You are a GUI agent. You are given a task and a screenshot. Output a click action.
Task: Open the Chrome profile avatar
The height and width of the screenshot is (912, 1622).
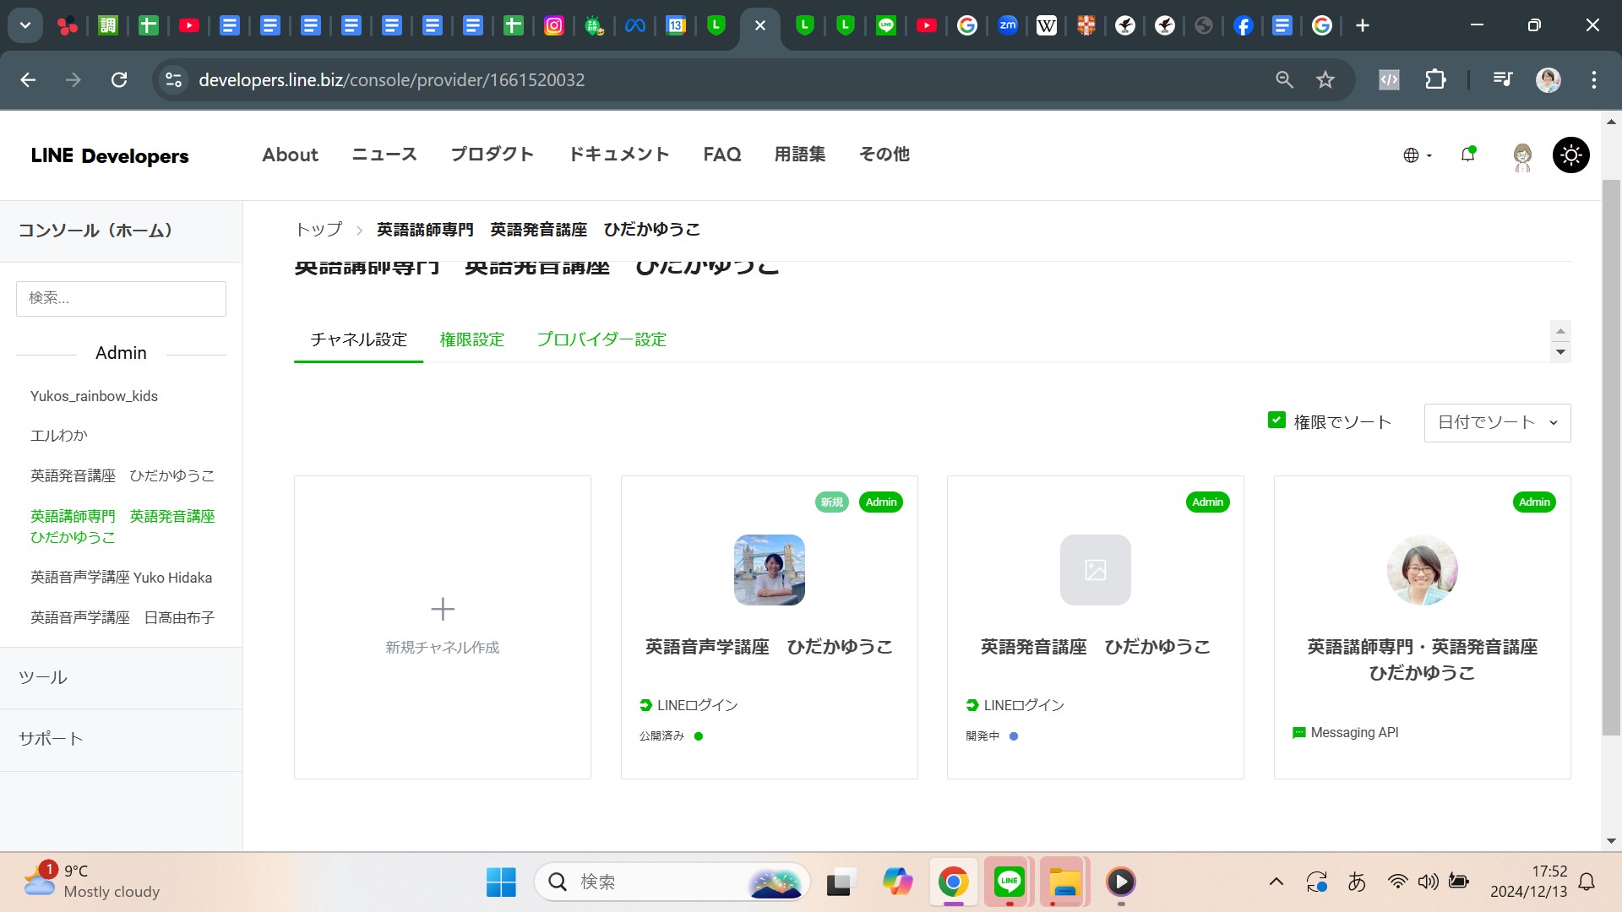point(1548,79)
